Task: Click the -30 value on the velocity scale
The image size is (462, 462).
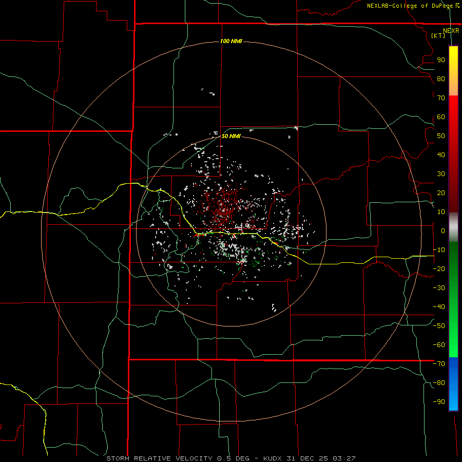Action: [439, 288]
